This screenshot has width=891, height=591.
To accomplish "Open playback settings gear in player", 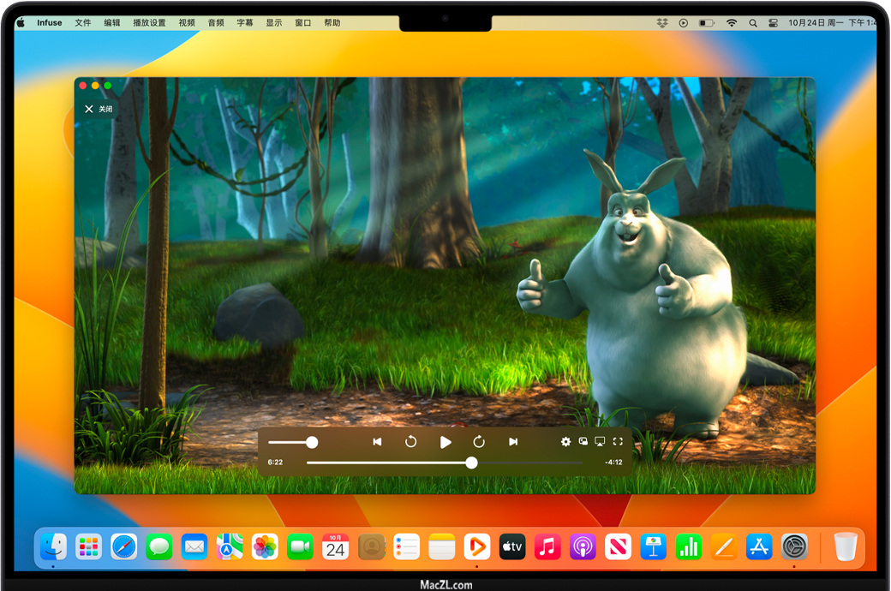I will (565, 442).
